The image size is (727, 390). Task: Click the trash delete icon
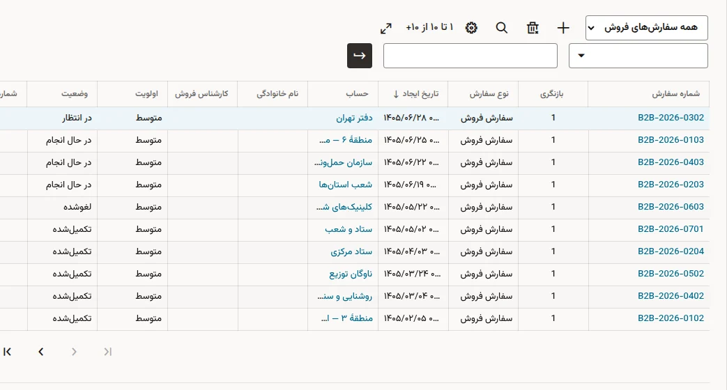pyautogui.click(x=533, y=28)
